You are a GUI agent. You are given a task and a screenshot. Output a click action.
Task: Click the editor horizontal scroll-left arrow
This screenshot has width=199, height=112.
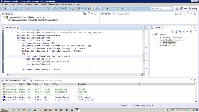click(8, 75)
